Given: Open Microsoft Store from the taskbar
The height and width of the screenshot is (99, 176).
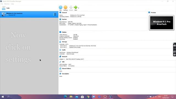Looking at the screenshot, I should coord(82,97).
